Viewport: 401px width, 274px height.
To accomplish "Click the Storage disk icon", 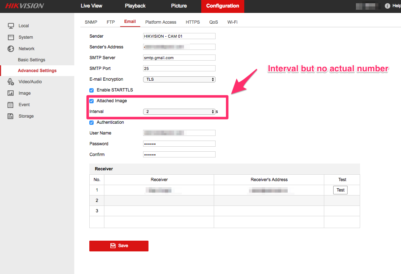I will point(11,116).
